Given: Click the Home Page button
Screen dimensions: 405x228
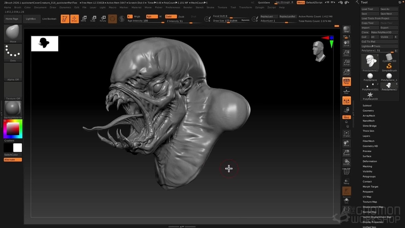Looking at the screenshot, I should (x=12, y=19).
